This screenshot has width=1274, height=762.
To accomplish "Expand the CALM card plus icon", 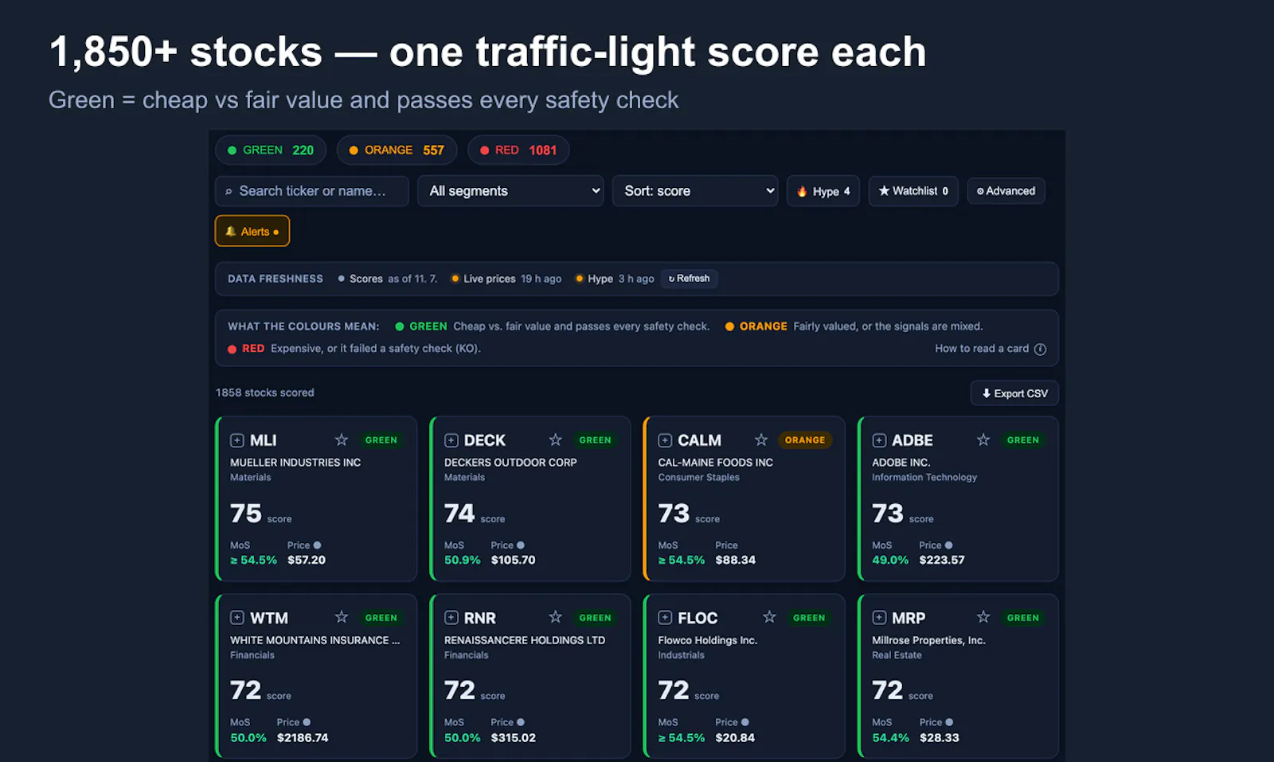I will [x=665, y=440].
